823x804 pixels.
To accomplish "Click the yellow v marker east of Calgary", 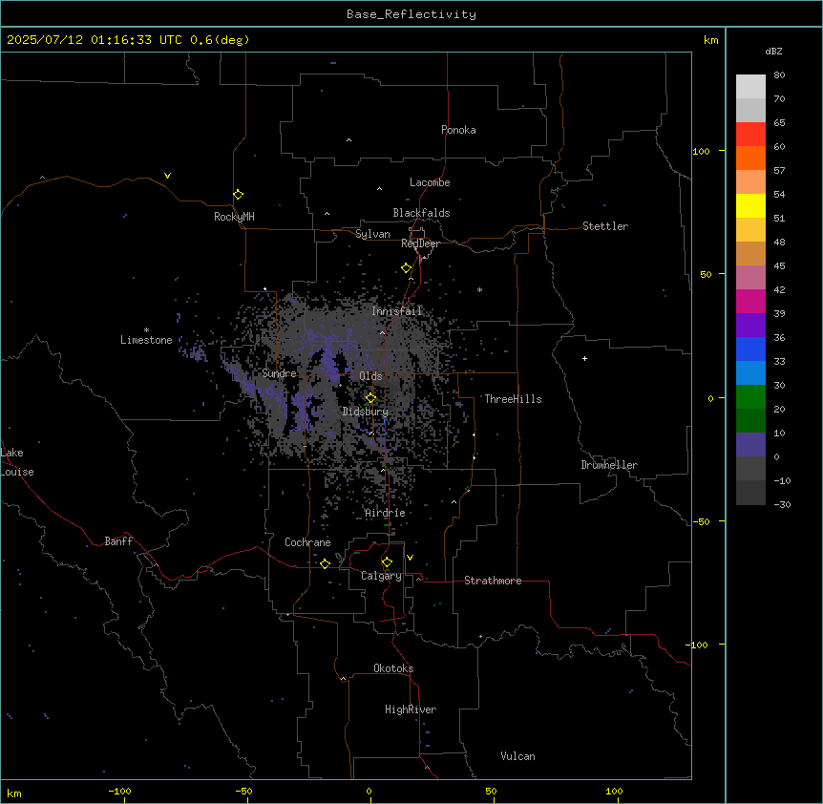I will coord(410,558).
